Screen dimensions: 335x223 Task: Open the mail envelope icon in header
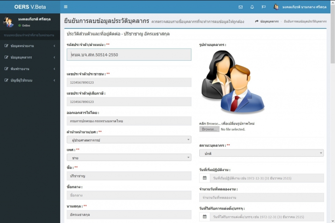click(241, 7)
